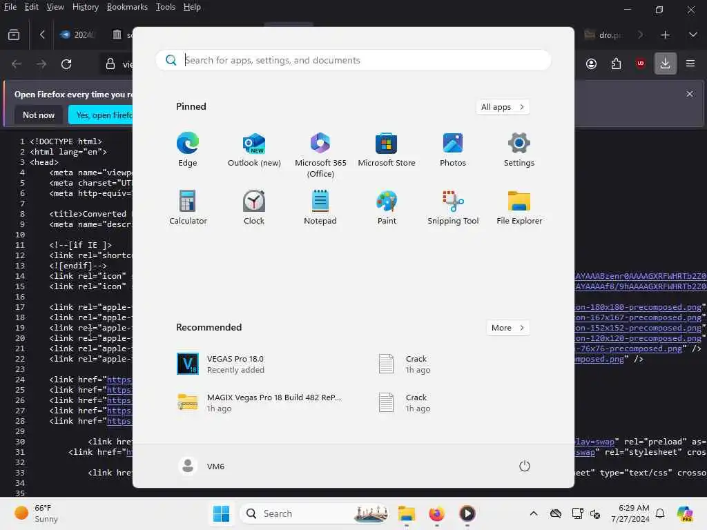Screen dimensions: 707x530
Task: Open 167x167-precomposed.png source link
Action: 638,317
